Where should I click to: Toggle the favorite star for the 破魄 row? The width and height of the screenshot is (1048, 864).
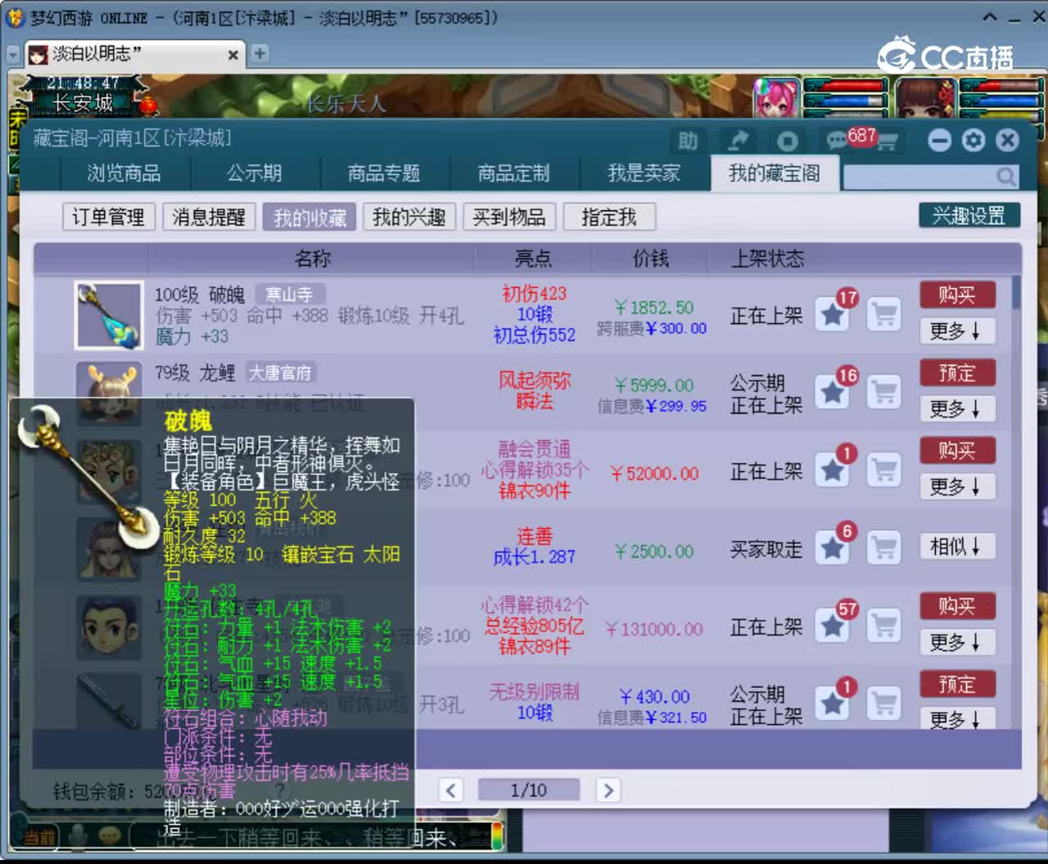833,314
